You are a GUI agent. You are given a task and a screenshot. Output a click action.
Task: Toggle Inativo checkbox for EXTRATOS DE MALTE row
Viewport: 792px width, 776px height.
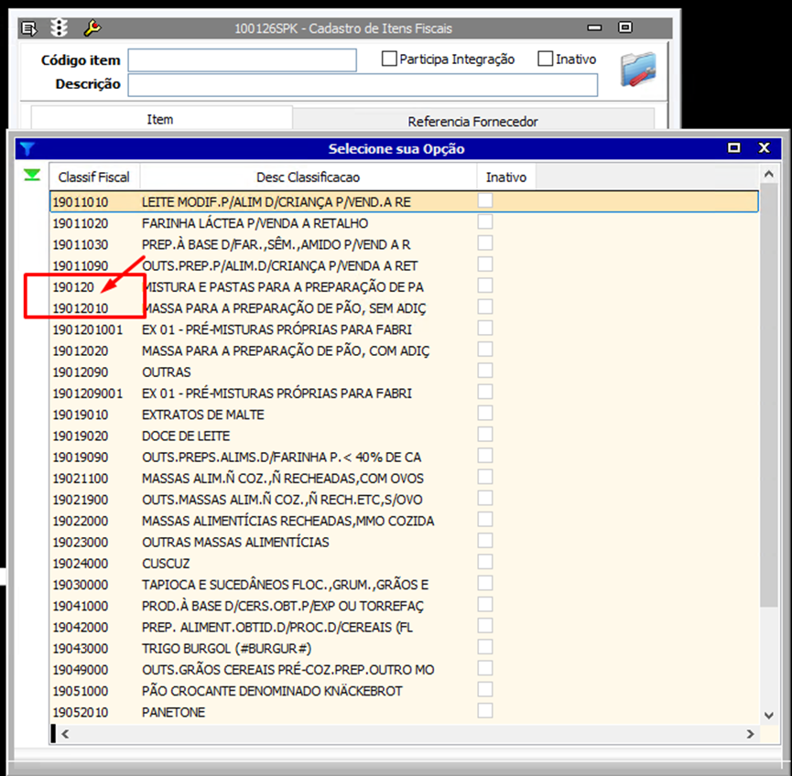(x=485, y=414)
